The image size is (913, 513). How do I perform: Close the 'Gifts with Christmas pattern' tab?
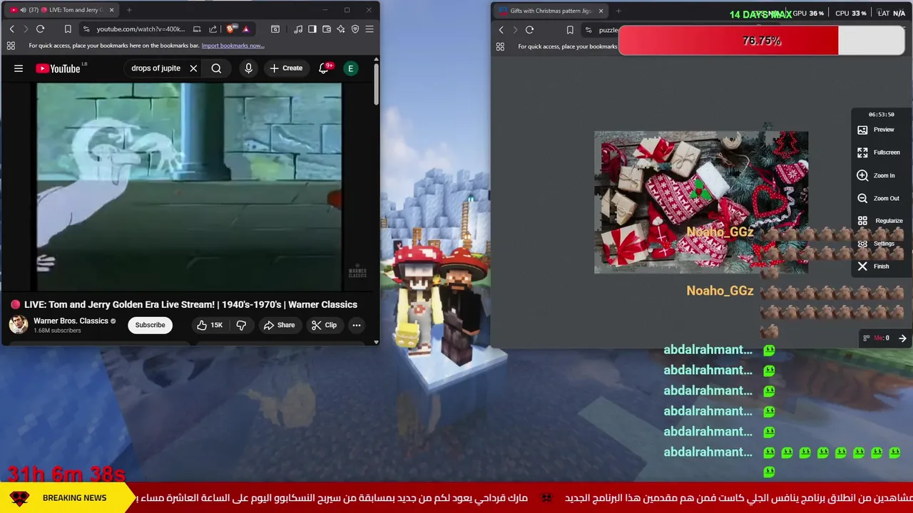[601, 11]
